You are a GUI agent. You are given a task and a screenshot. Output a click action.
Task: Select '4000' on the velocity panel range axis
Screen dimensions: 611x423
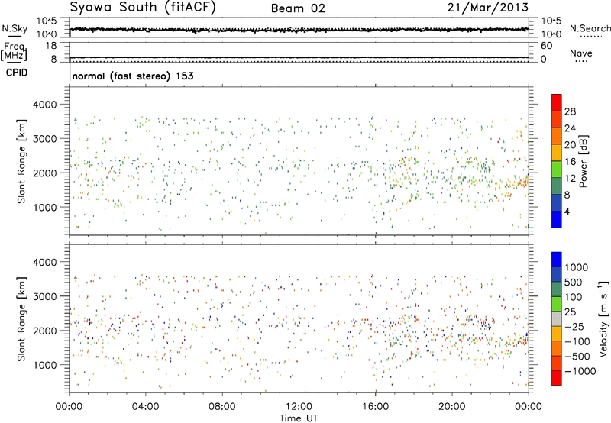click(x=45, y=262)
